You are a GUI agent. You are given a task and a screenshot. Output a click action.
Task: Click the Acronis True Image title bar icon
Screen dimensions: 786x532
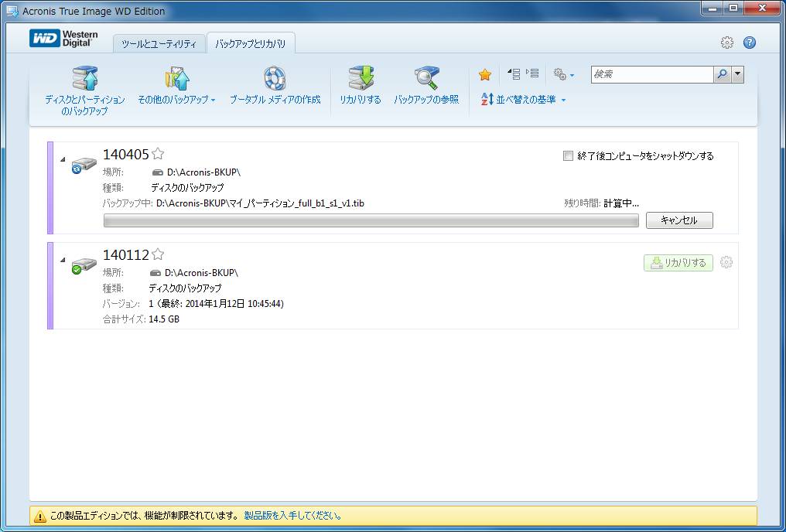coord(12,11)
